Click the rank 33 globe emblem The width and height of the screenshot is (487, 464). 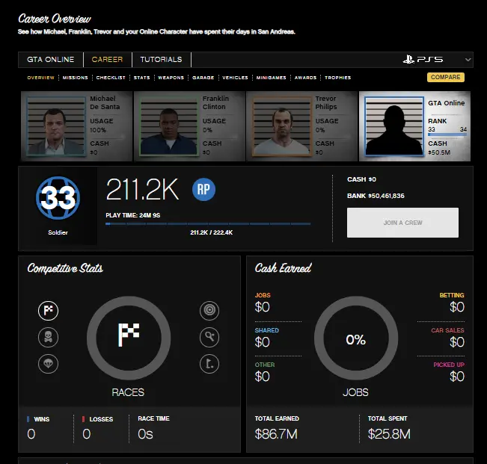(57, 198)
